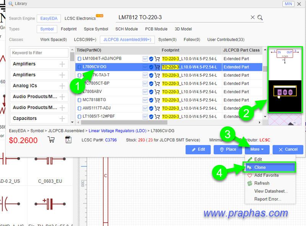Screen dimensions: 306x226
Task: Click the cart icon in the L7808ABV row
Action: [157, 92]
